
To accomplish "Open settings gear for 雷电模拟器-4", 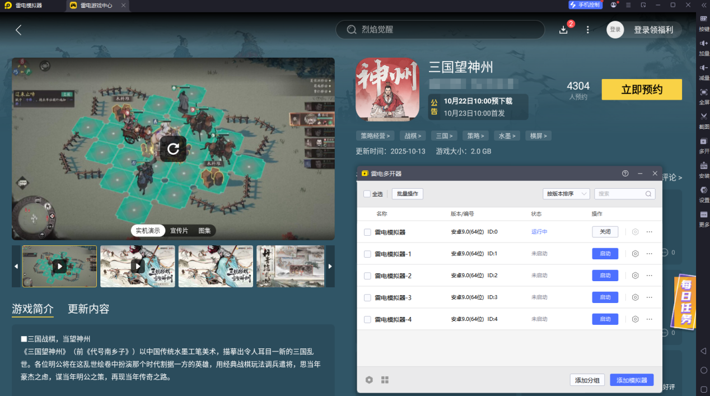I will pyautogui.click(x=635, y=319).
